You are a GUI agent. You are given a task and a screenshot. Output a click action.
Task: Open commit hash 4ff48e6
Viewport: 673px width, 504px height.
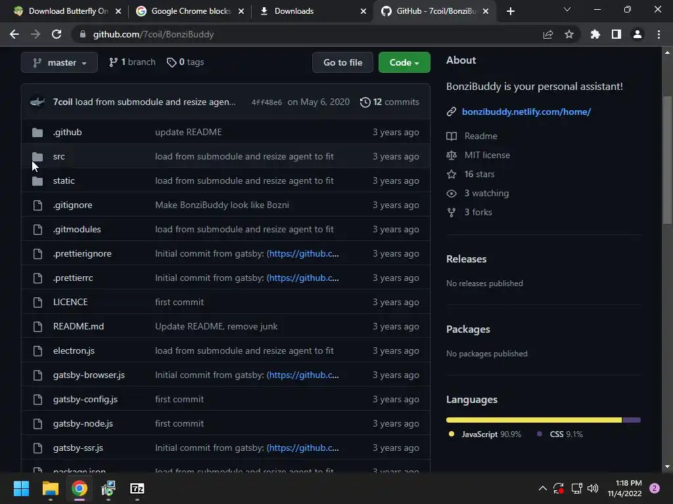[x=267, y=102]
